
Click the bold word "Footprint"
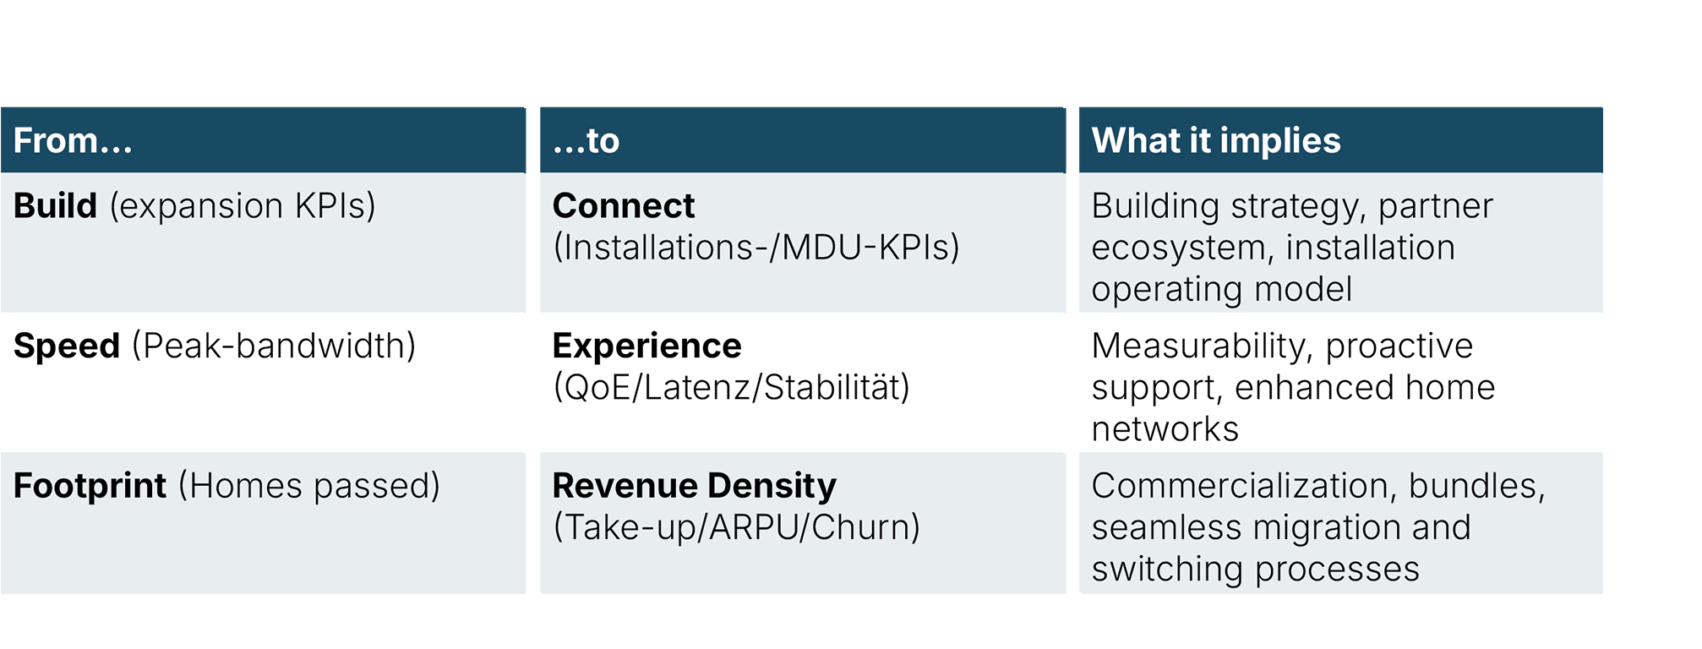tap(90, 486)
